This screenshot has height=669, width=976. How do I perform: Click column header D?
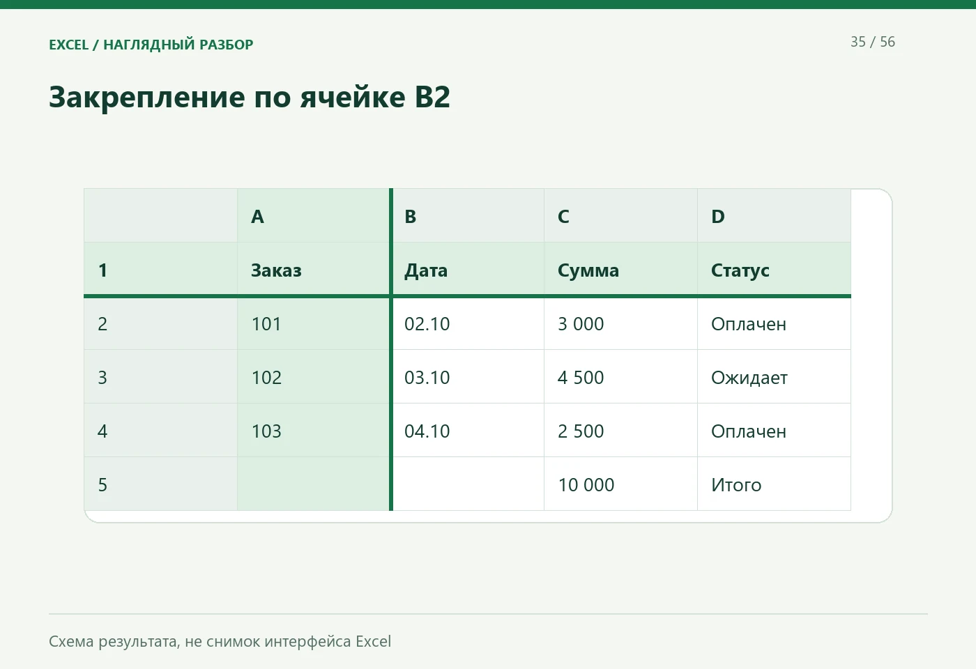pos(774,216)
